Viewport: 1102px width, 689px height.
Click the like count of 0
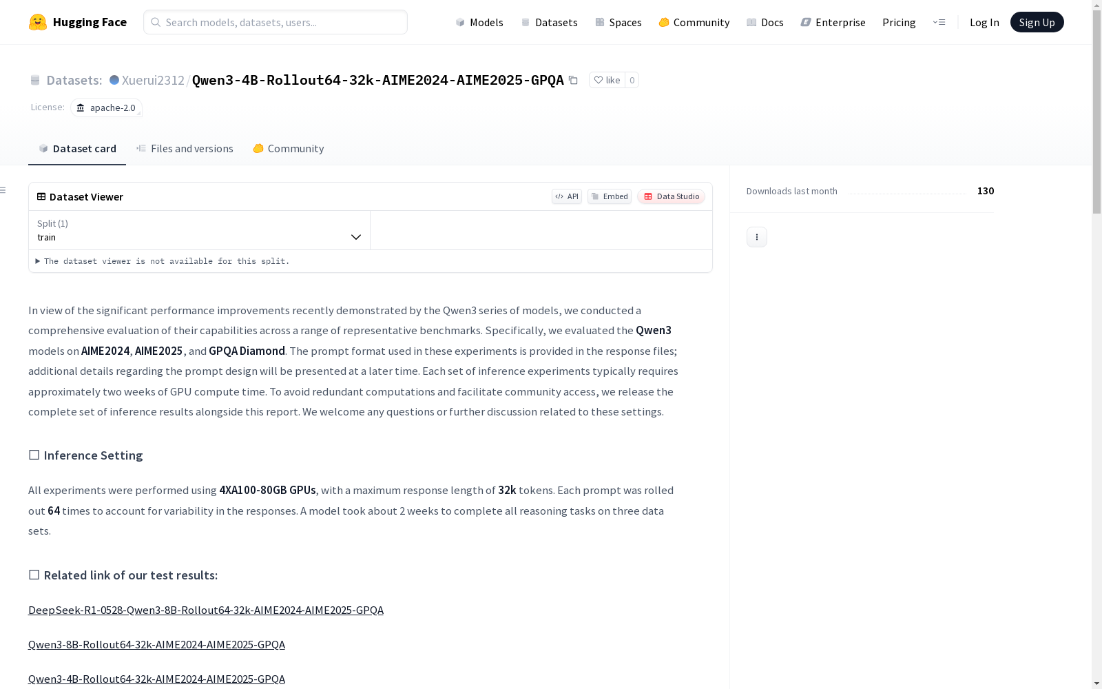click(632, 80)
